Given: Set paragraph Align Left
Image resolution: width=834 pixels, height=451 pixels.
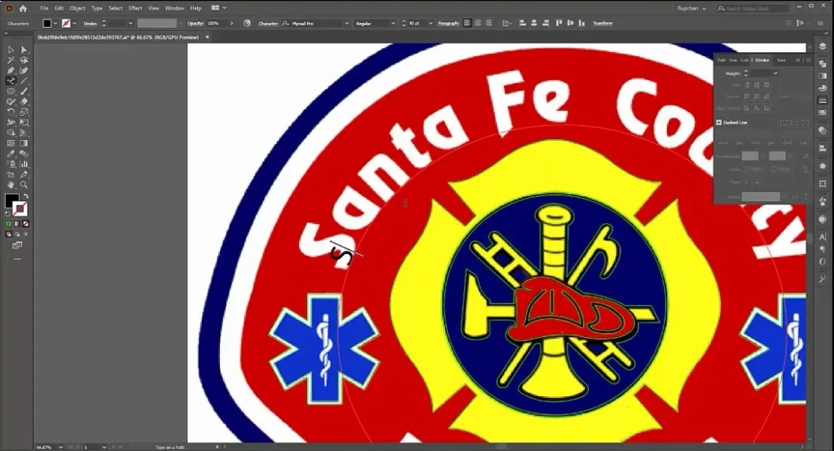Looking at the screenshot, I should 467,23.
